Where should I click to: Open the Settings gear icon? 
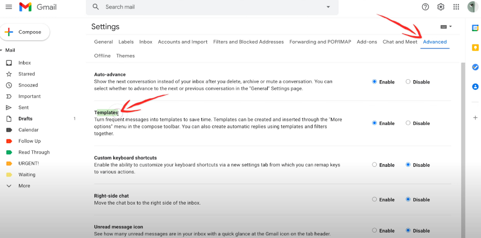pyautogui.click(x=441, y=6)
